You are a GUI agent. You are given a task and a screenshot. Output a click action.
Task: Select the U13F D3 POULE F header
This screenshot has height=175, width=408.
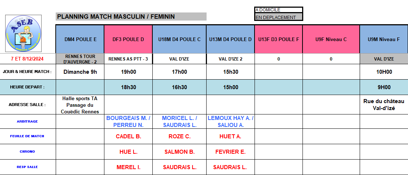(279, 39)
